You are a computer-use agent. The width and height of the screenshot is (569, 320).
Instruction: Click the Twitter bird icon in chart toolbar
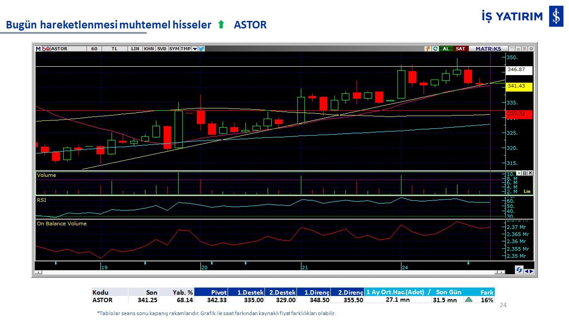201,49
